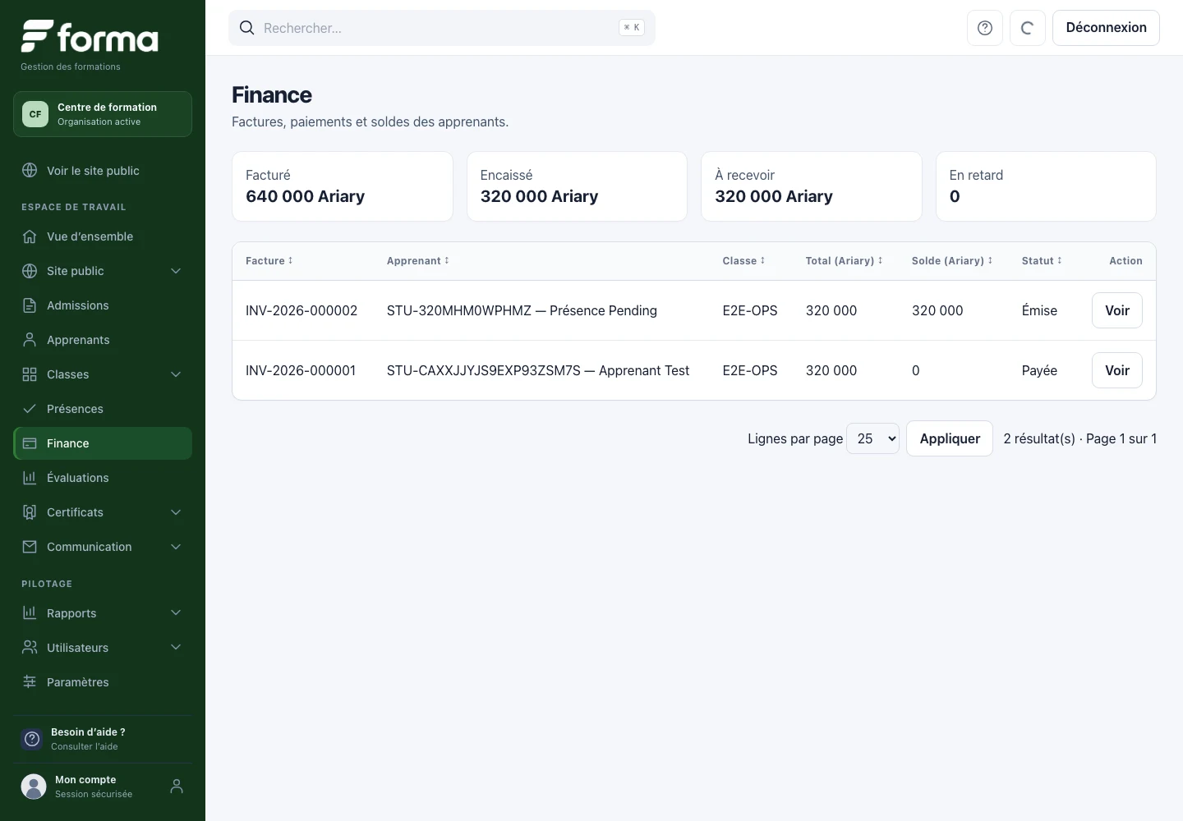Click the grid icon for Classes

pyautogui.click(x=30, y=374)
